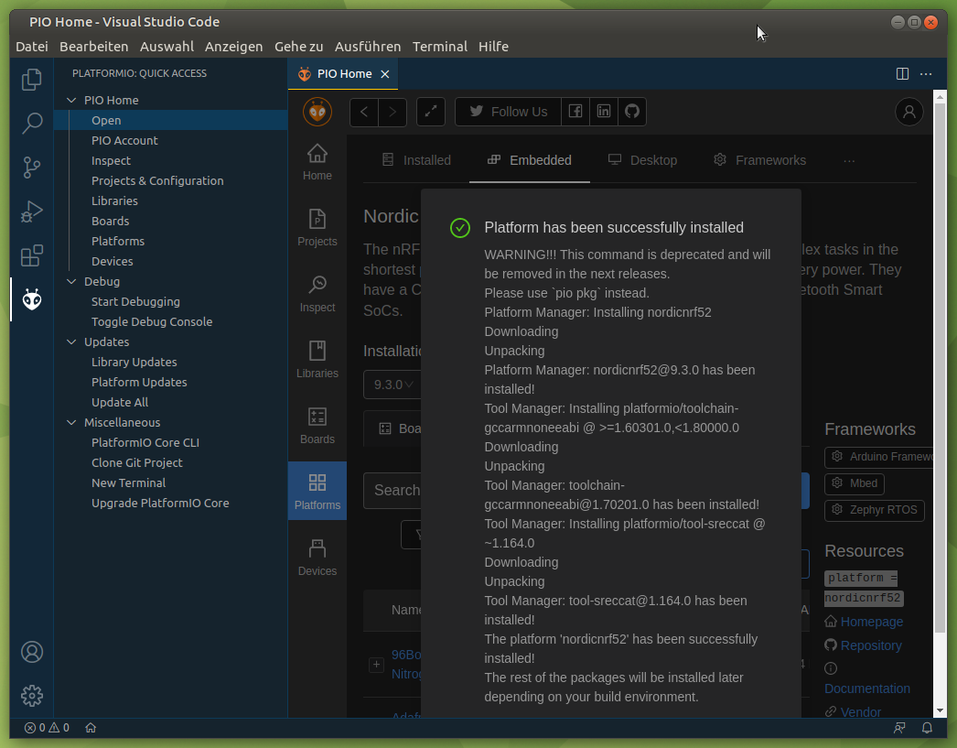Viewport: 957px width, 748px height.
Task: Click the boards Search input field
Action: 392,491
